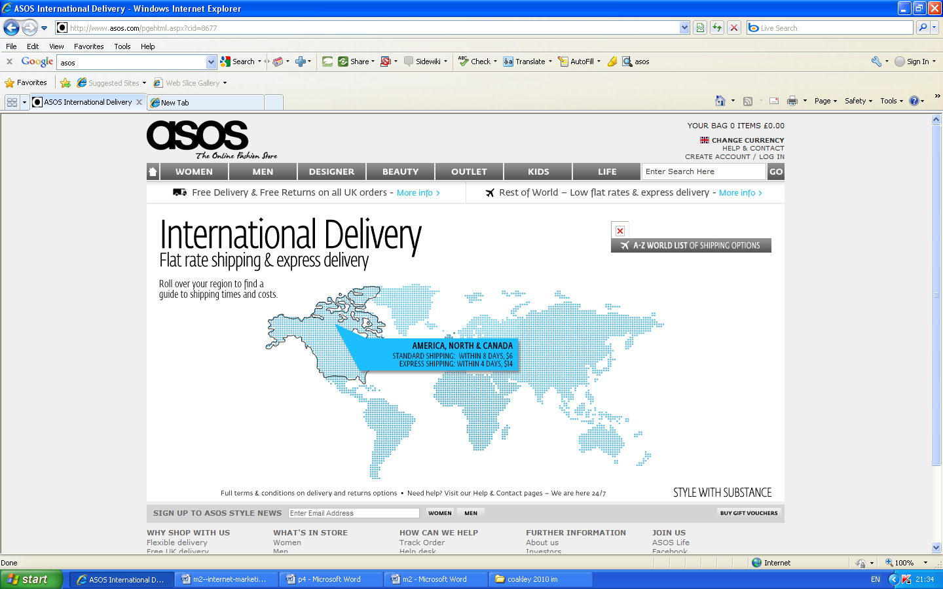Click the WOMEN newsletter signup button
The image size is (943, 589).
(439, 513)
